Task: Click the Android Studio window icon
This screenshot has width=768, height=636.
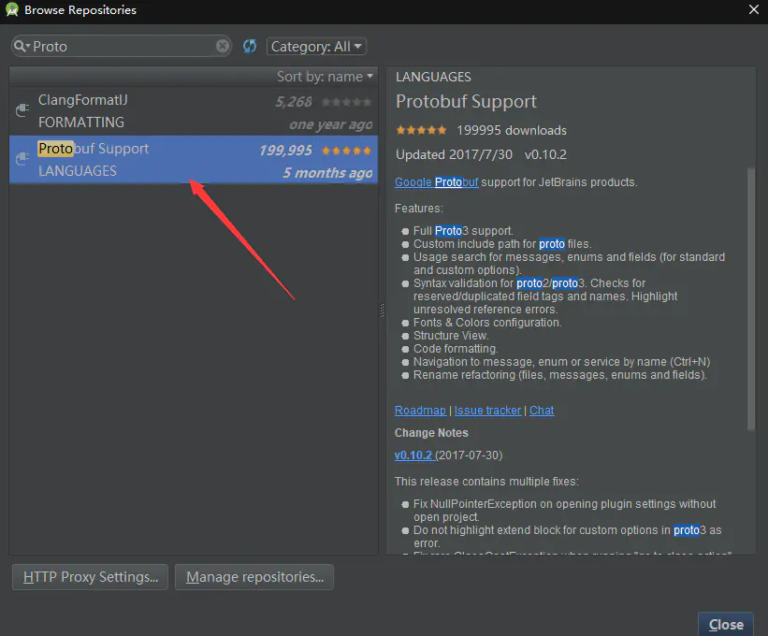Action: pyautogui.click(x=12, y=9)
